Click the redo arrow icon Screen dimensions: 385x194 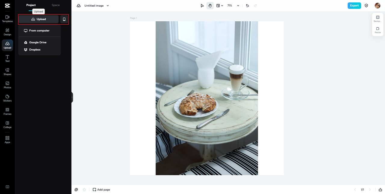[x=255, y=6]
